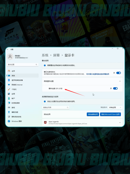
Task: Toggle 窗口化游戏优化 switch
Action: (118, 73)
